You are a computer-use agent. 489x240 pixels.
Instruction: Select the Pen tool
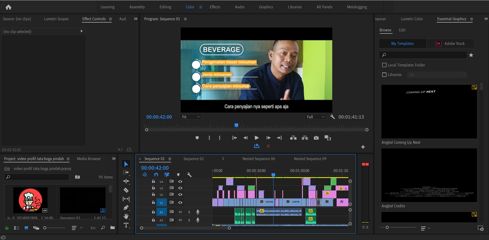126,207
